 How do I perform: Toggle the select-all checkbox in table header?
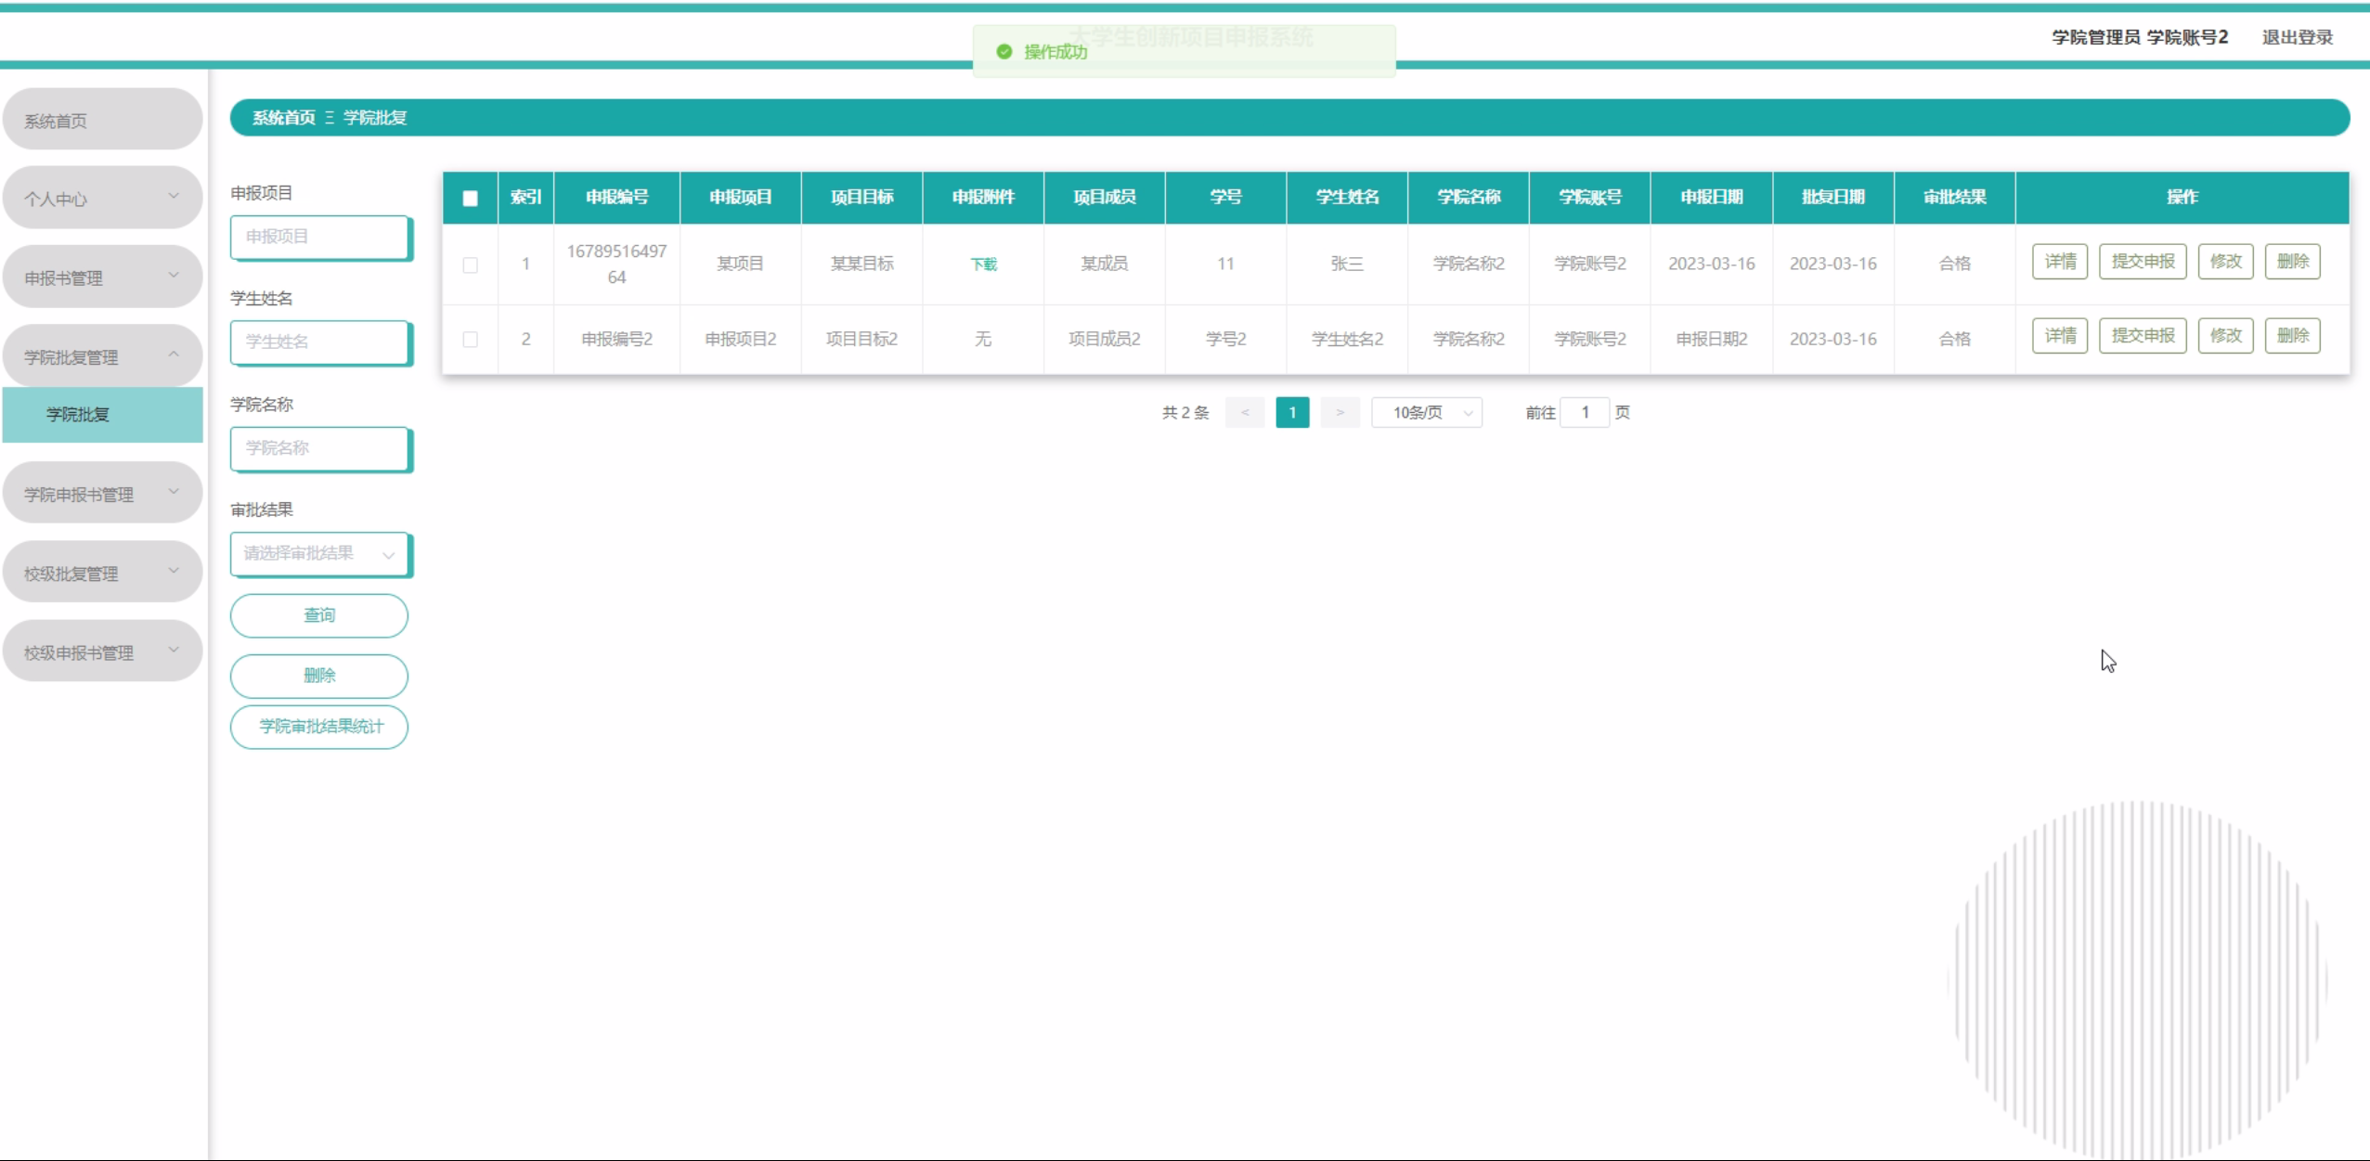coord(470,198)
